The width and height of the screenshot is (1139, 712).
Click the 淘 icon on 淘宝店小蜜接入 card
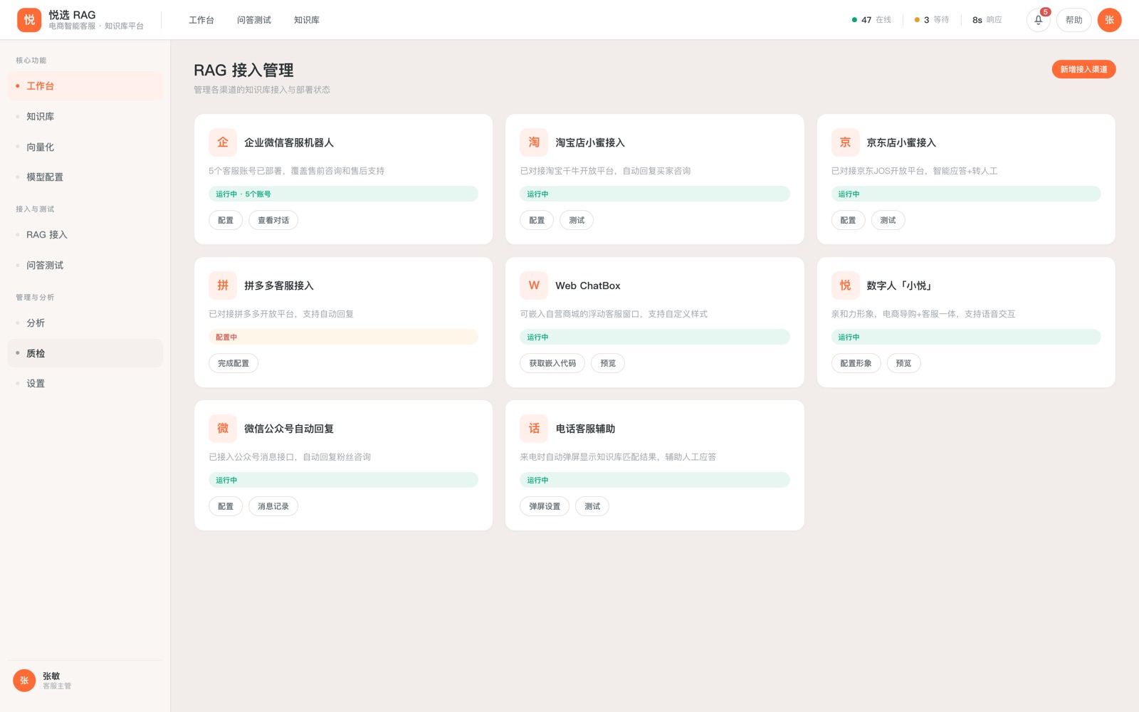point(534,142)
